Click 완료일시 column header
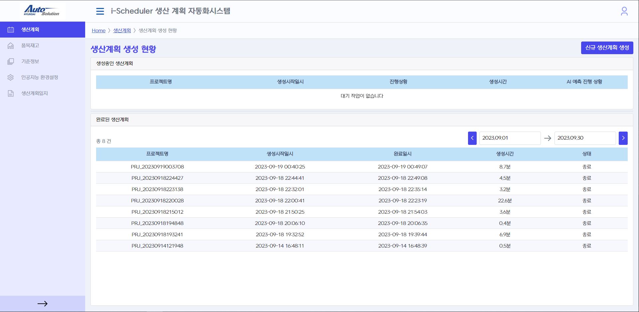Screen dimensions: 639x312 coord(402,154)
